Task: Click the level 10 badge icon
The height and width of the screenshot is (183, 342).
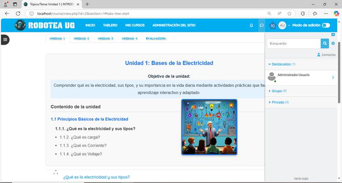Action: (272, 26)
